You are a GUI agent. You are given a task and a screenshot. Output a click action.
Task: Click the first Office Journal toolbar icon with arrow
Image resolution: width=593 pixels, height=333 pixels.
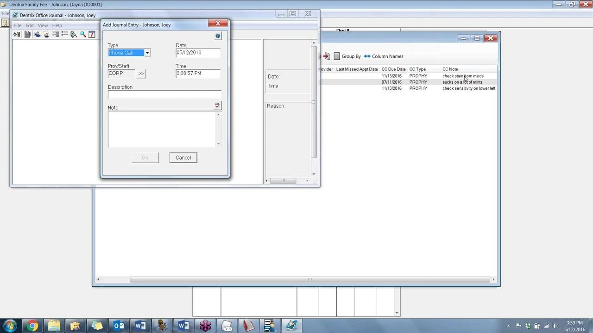[17, 34]
